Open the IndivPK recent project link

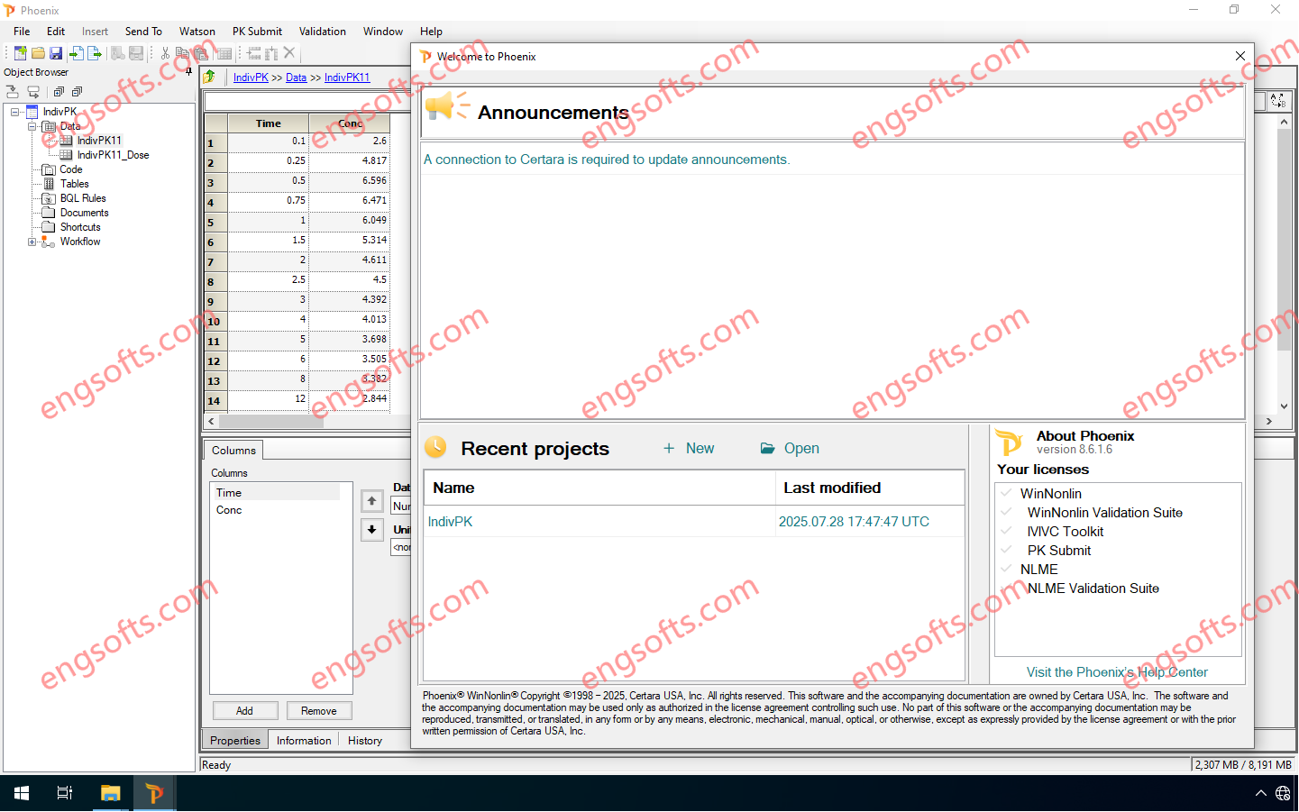pyautogui.click(x=450, y=522)
